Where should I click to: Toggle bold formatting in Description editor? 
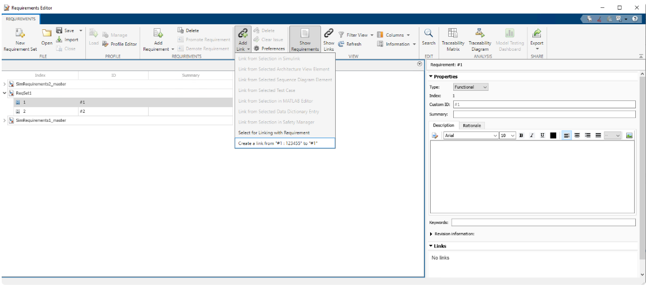pos(521,135)
